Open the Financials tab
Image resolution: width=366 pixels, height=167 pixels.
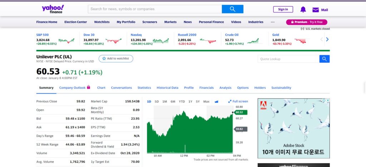coord(206,88)
